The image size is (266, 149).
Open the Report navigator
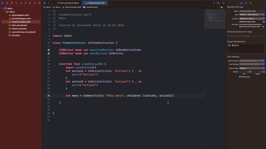(39, 3)
